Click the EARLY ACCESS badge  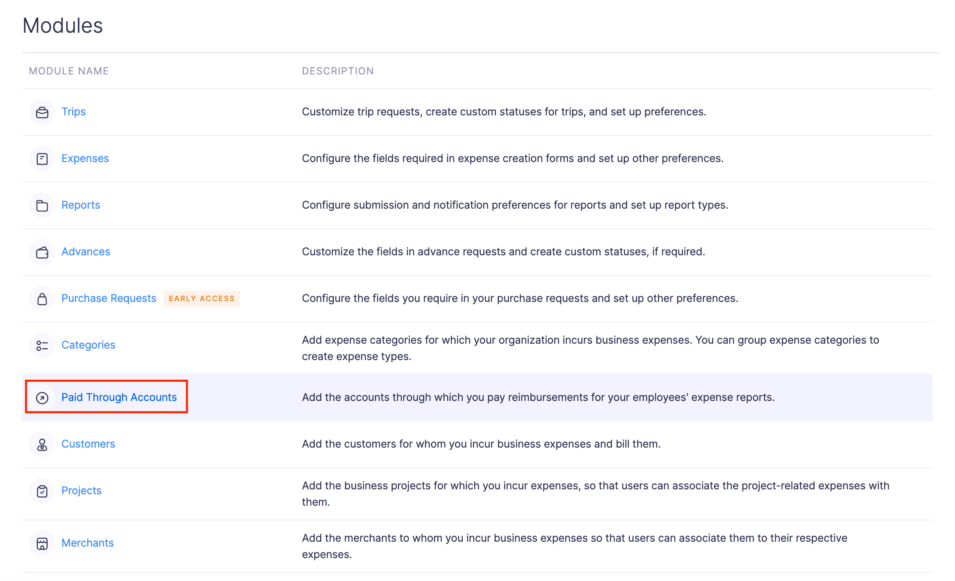(201, 299)
